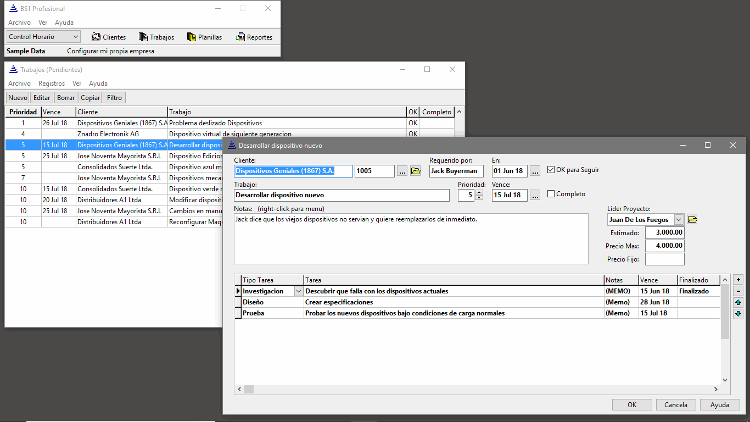Click Requerido por field Jack Buyerman

[456, 171]
